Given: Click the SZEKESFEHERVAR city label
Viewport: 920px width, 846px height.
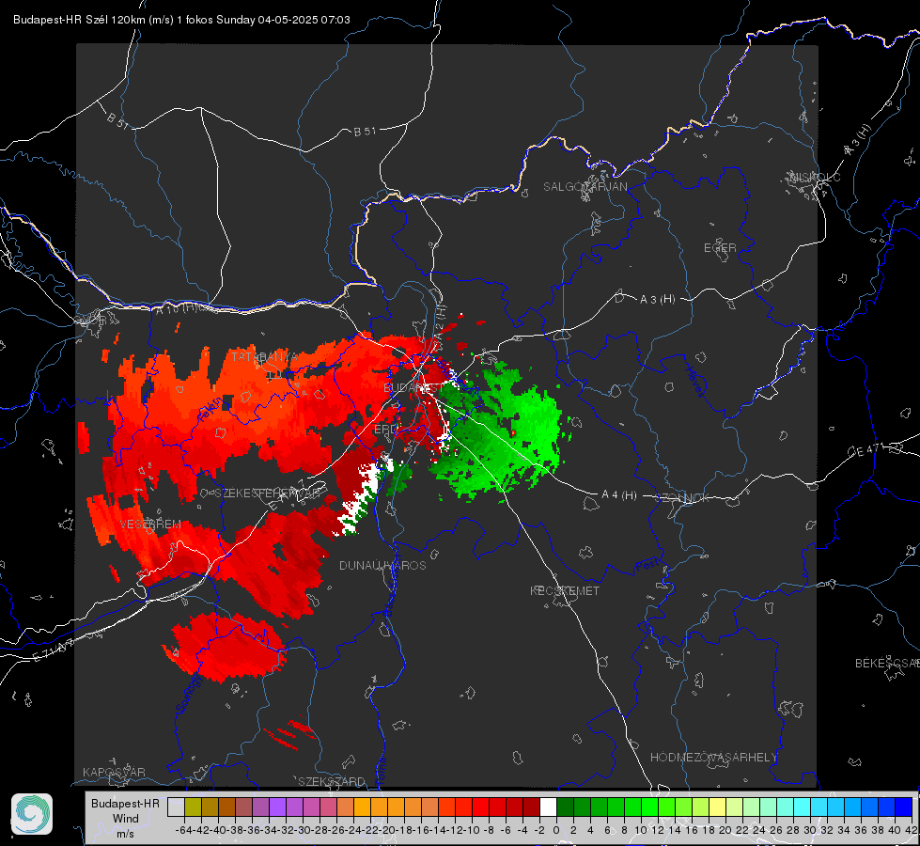Looking at the screenshot, I should [x=267, y=493].
